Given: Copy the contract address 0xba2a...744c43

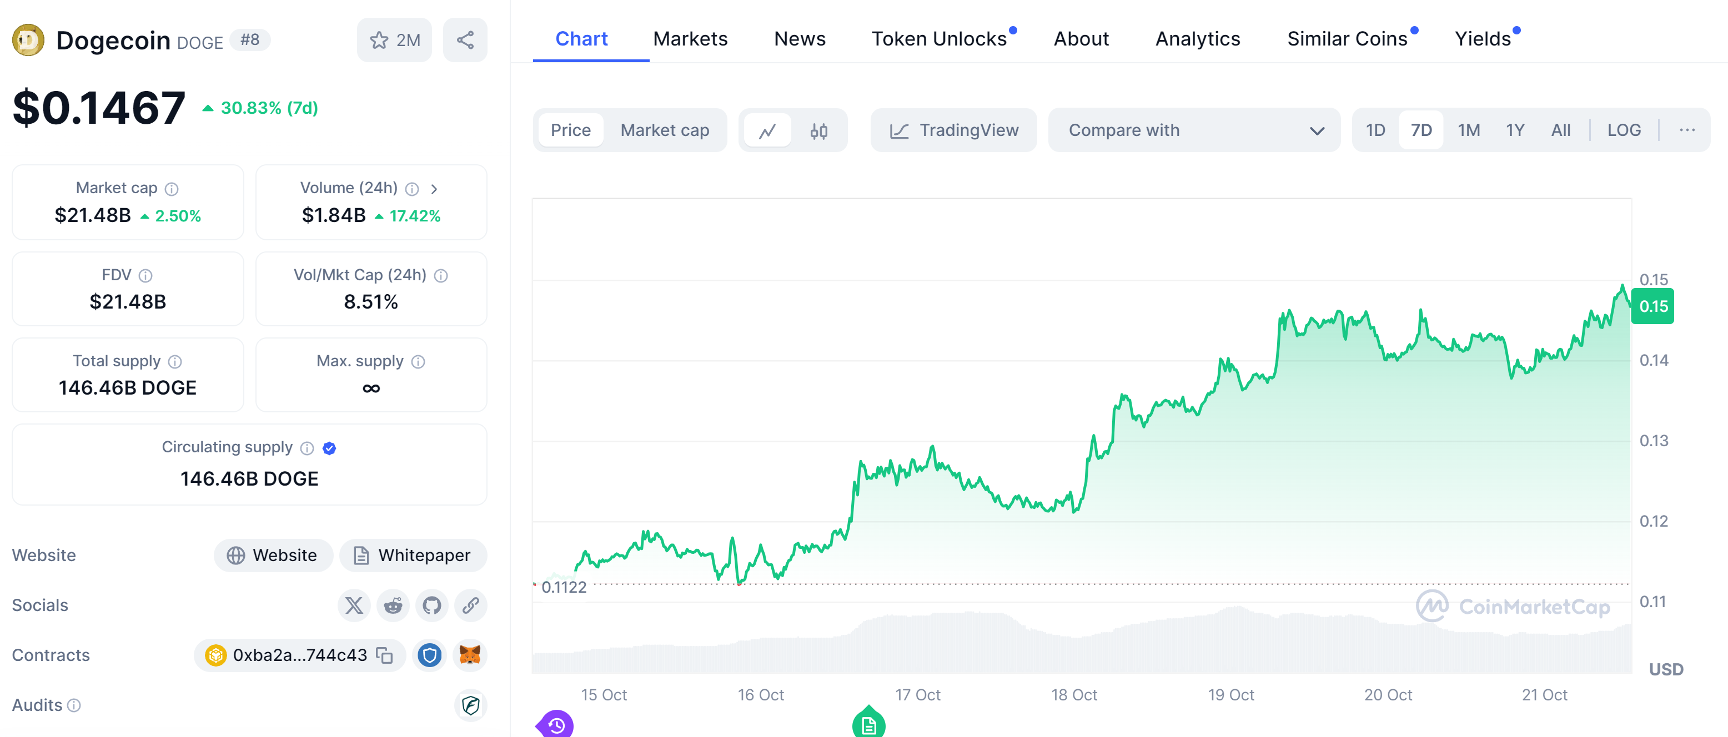Looking at the screenshot, I should click(384, 655).
